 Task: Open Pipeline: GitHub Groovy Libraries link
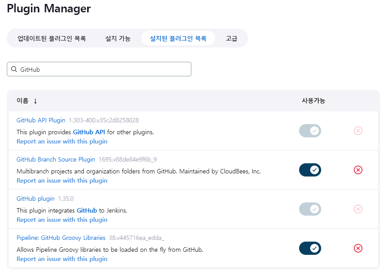[61, 238]
